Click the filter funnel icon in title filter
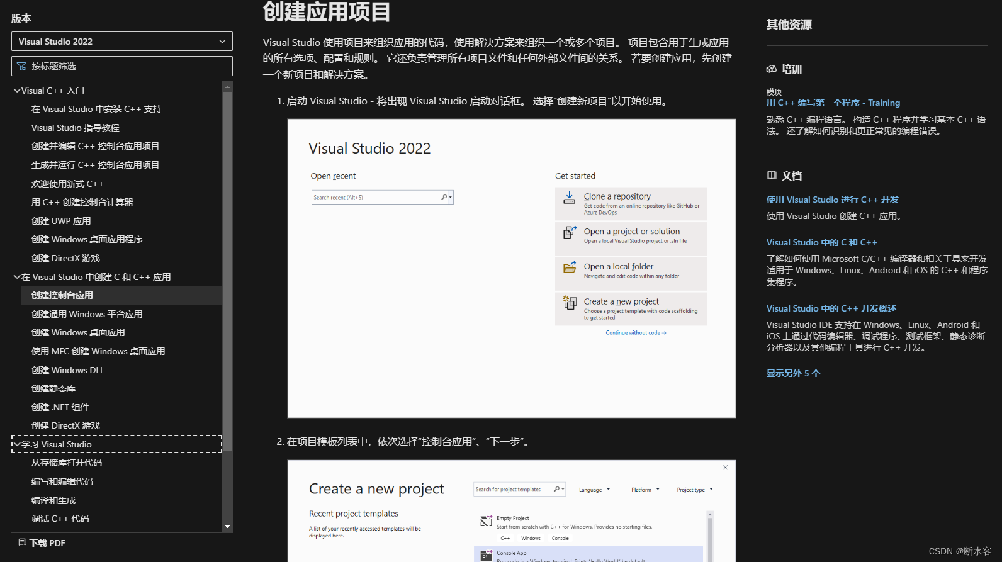The width and height of the screenshot is (1002, 562). pyautogui.click(x=21, y=66)
